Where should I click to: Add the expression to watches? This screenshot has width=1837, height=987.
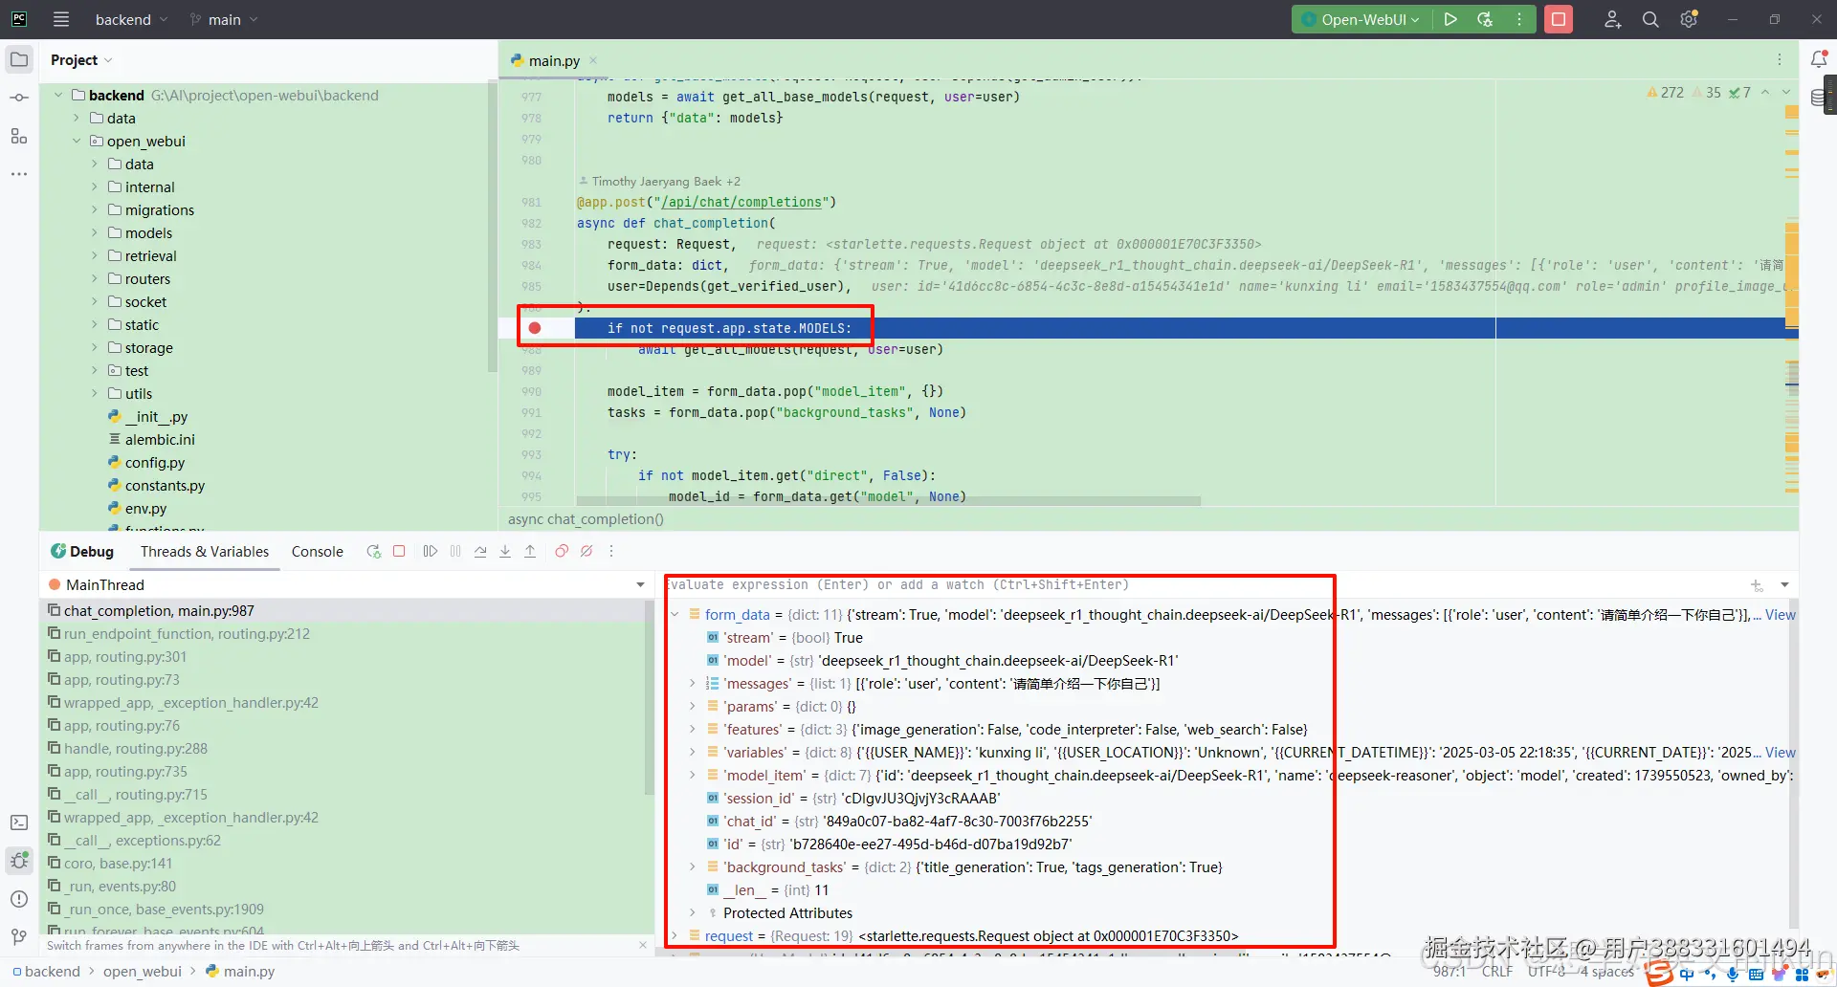pos(1757,585)
